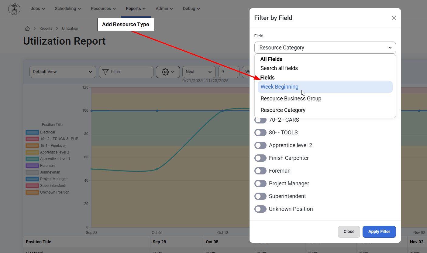
Task: Click the Oct 05 table column header
Action: click(229, 242)
